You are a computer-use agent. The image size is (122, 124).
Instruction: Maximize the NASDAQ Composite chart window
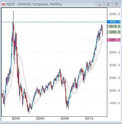point(108,4)
